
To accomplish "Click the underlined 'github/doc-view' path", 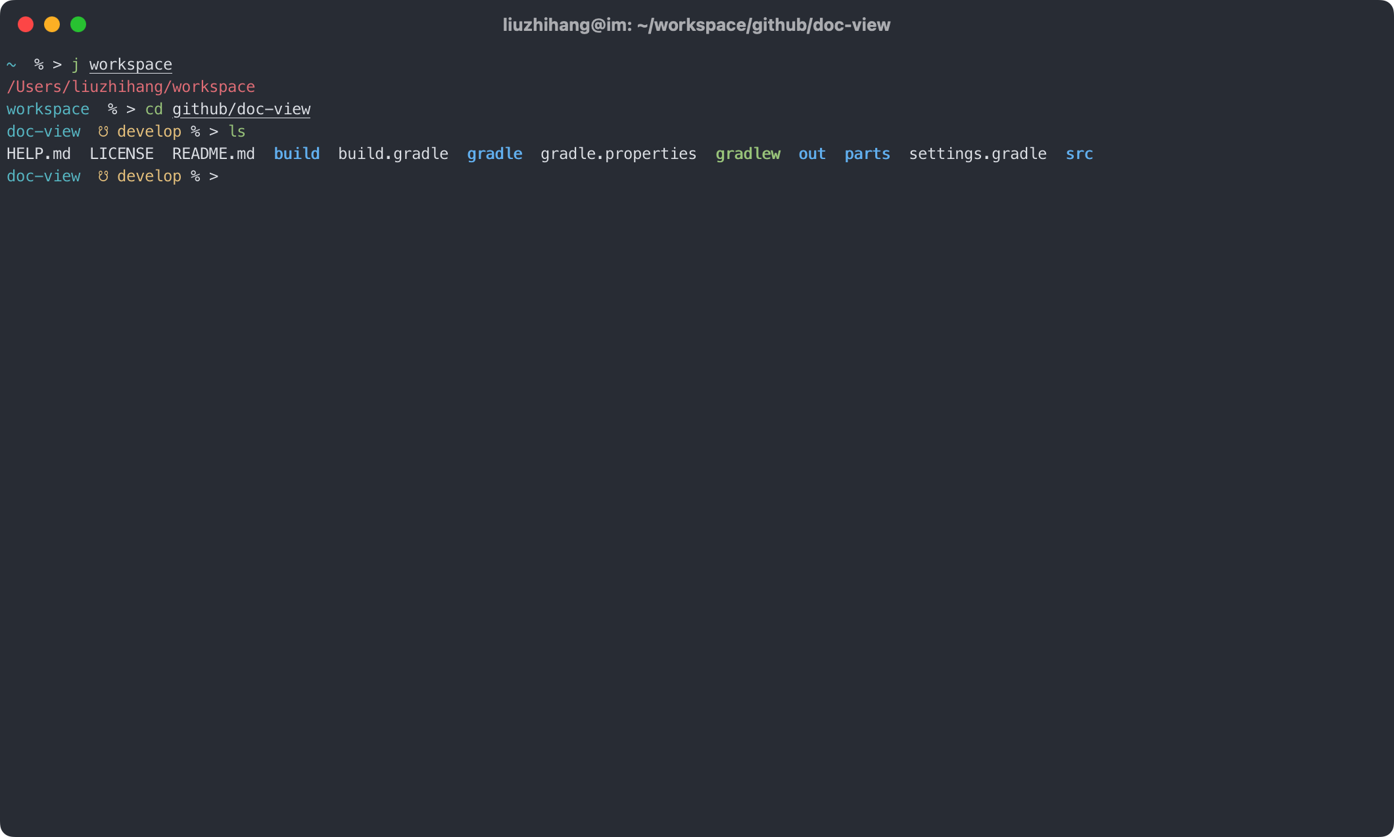I will (241, 109).
